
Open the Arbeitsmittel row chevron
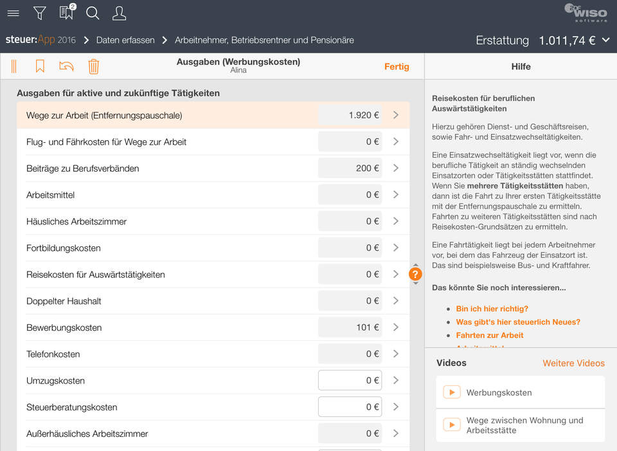396,195
